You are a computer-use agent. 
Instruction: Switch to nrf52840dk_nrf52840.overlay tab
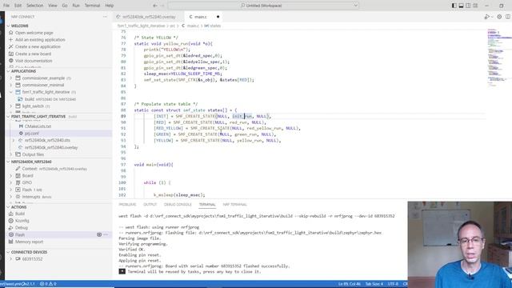point(148,17)
